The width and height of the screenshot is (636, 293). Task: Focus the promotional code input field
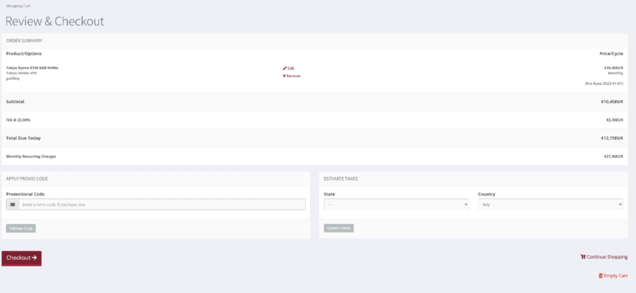(x=162, y=205)
